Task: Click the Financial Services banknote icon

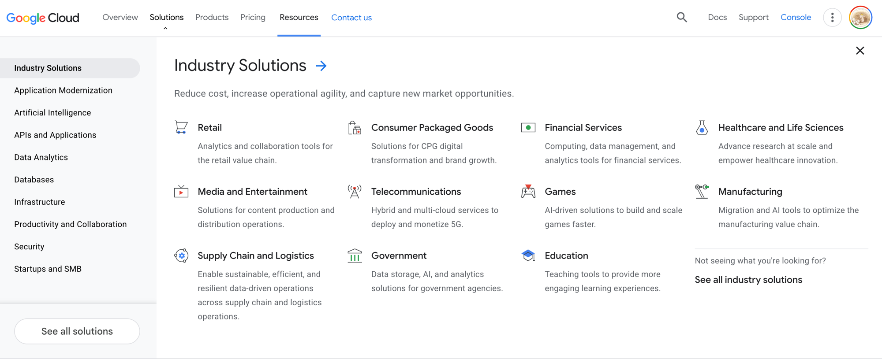Action: 528,127
